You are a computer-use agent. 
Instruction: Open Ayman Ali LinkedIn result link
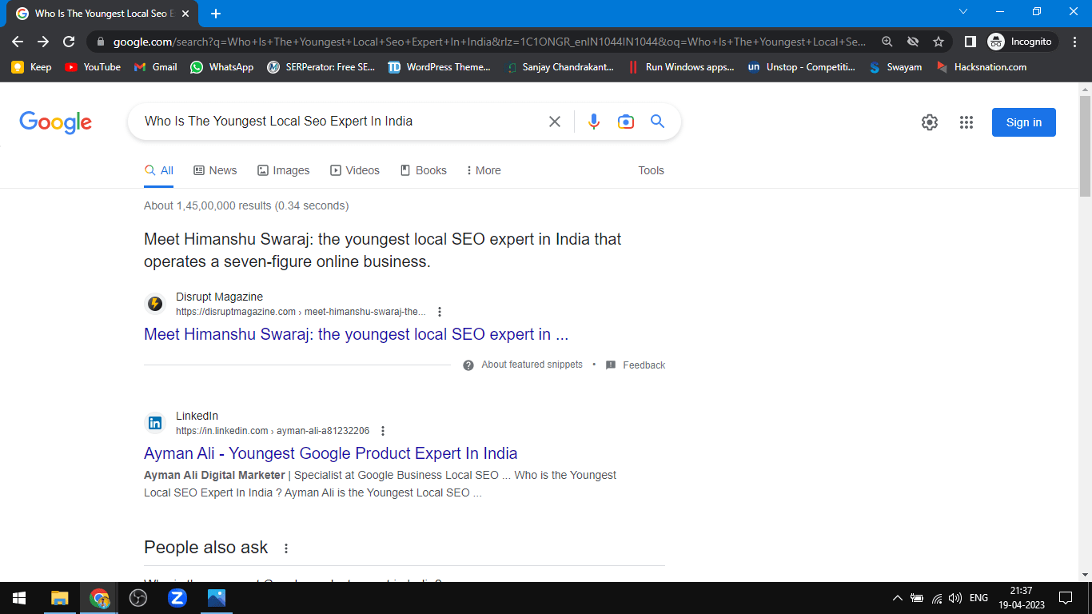[330, 453]
